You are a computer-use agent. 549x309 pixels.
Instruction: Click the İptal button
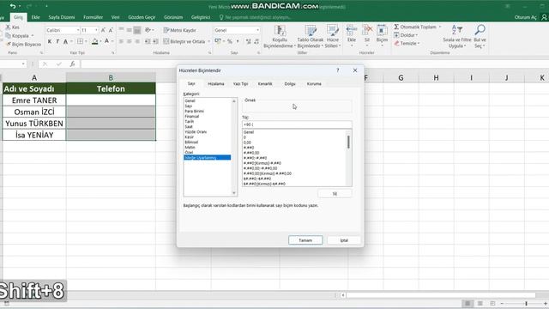pyautogui.click(x=344, y=240)
